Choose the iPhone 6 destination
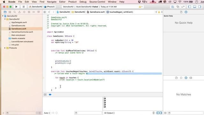The image size is (204, 115). pyautogui.click(x=49, y=7)
